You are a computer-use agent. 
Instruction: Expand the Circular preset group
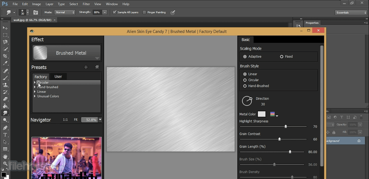[x=35, y=82]
